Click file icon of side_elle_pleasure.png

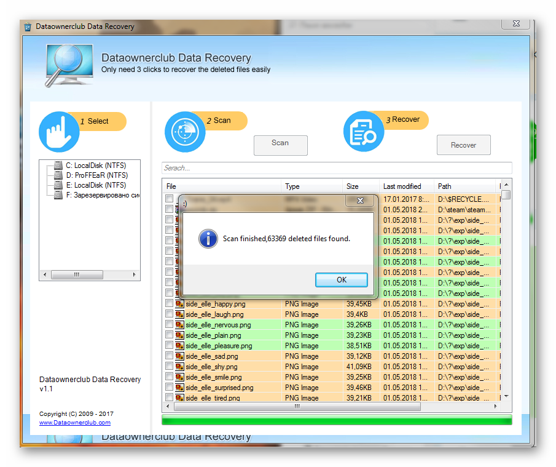pos(179,346)
